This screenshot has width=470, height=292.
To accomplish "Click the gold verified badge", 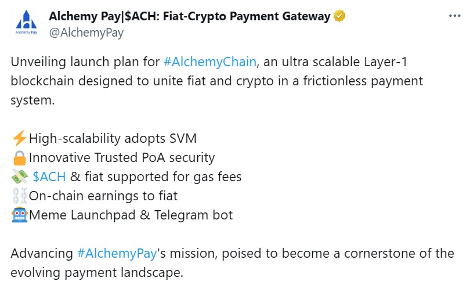I will pos(339,16).
